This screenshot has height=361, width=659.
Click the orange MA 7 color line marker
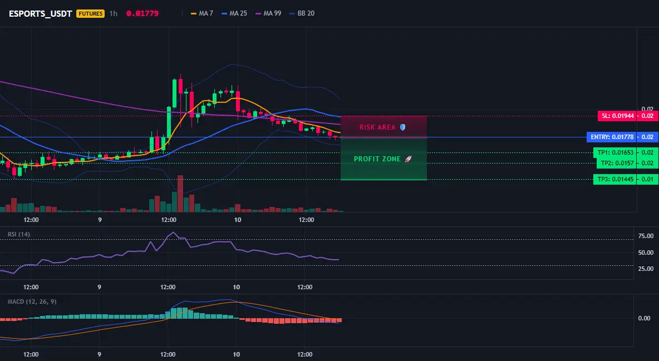point(193,13)
